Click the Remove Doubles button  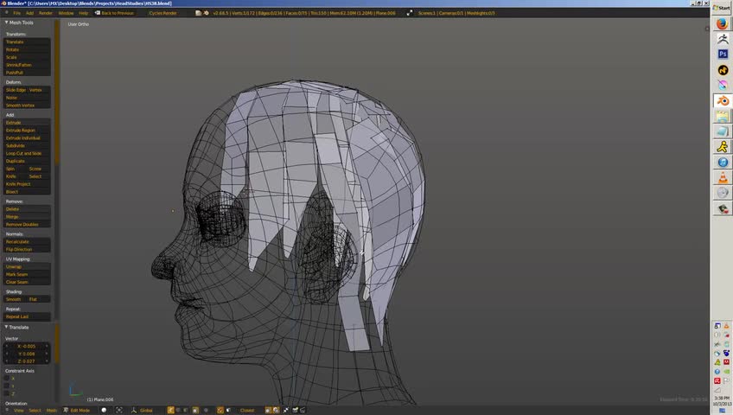tap(22, 224)
